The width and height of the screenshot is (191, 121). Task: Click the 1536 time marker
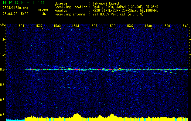112,26
